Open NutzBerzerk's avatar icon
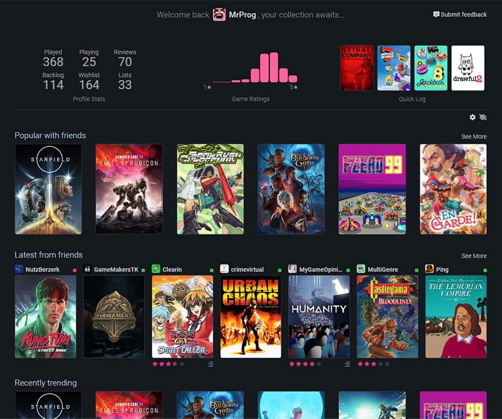This screenshot has width=502, height=419. [x=19, y=269]
